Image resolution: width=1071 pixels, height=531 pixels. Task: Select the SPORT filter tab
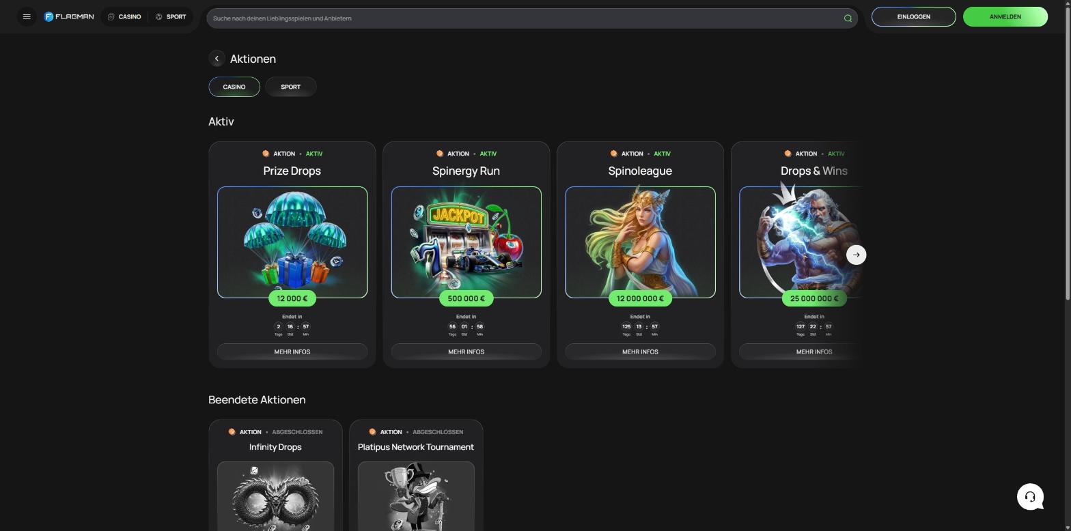pos(290,87)
